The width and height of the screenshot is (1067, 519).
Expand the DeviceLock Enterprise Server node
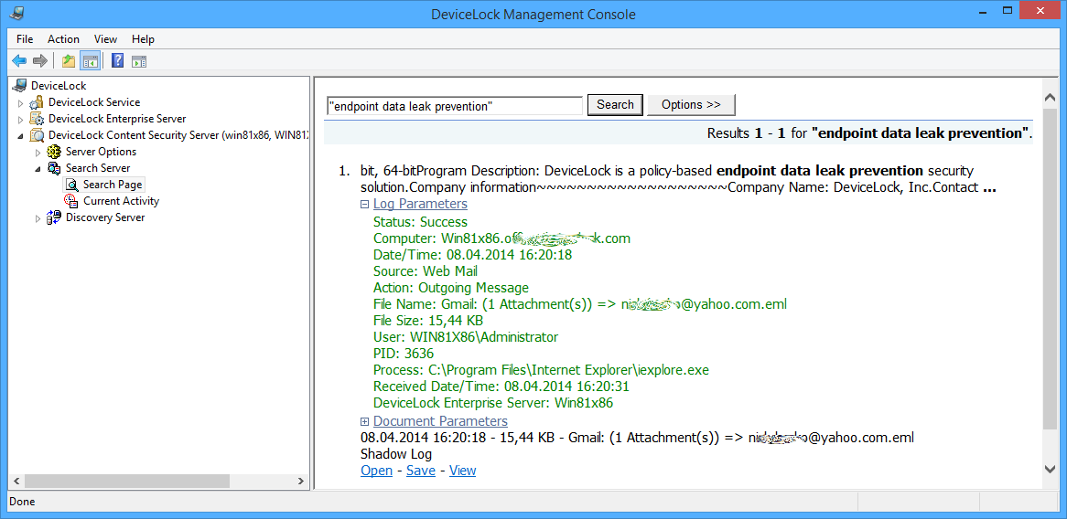(21, 120)
